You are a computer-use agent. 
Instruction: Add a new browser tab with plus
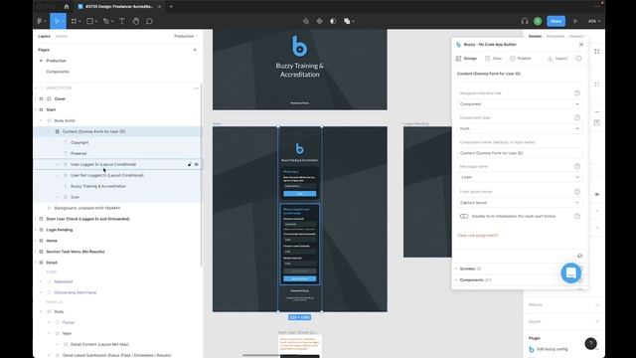pyautogui.click(x=171, y=7)
